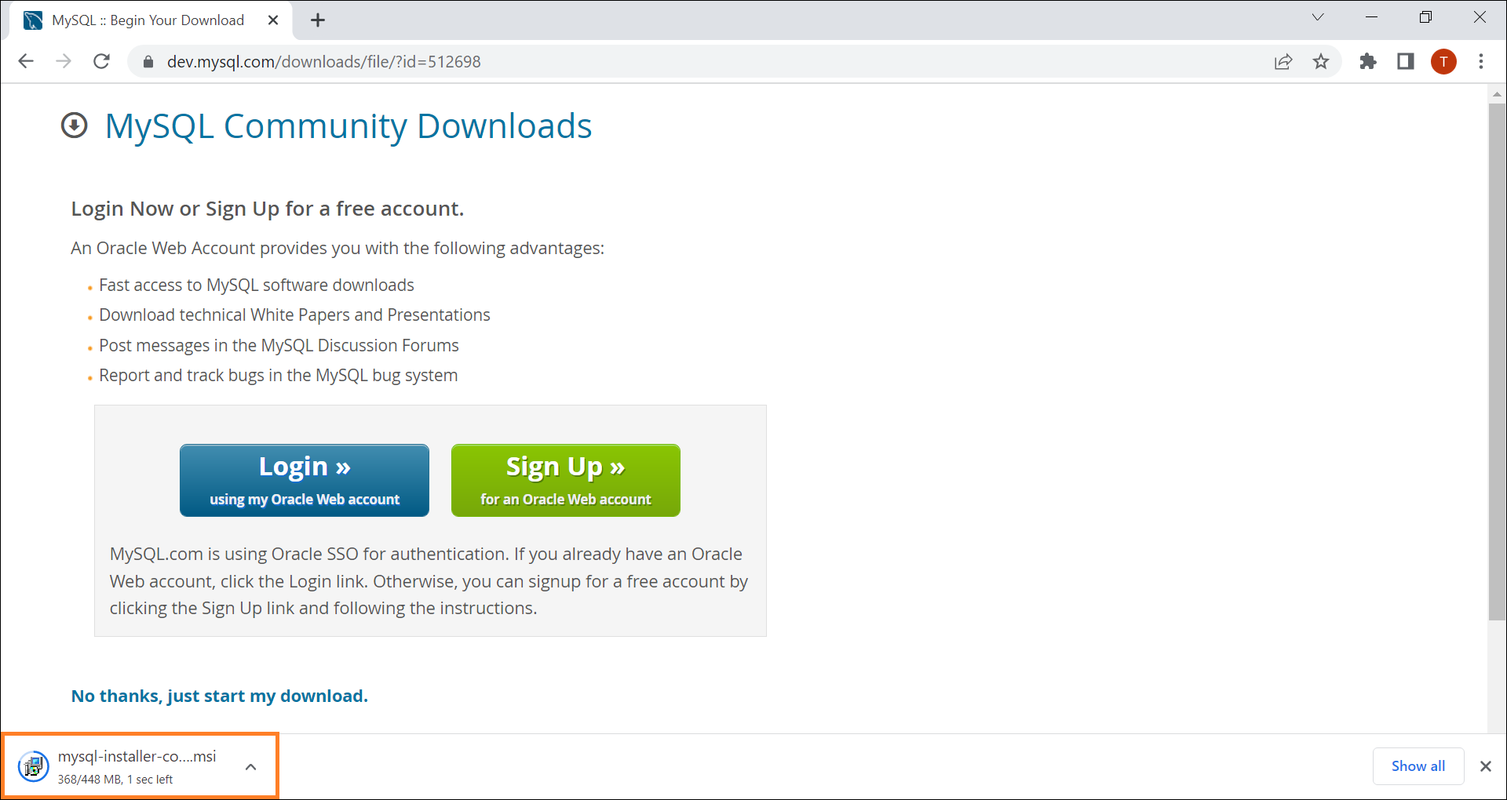Screen dimensions: 1507x800
Task: Click the Oracle Web Account advantages sentence
Action: 338,249
